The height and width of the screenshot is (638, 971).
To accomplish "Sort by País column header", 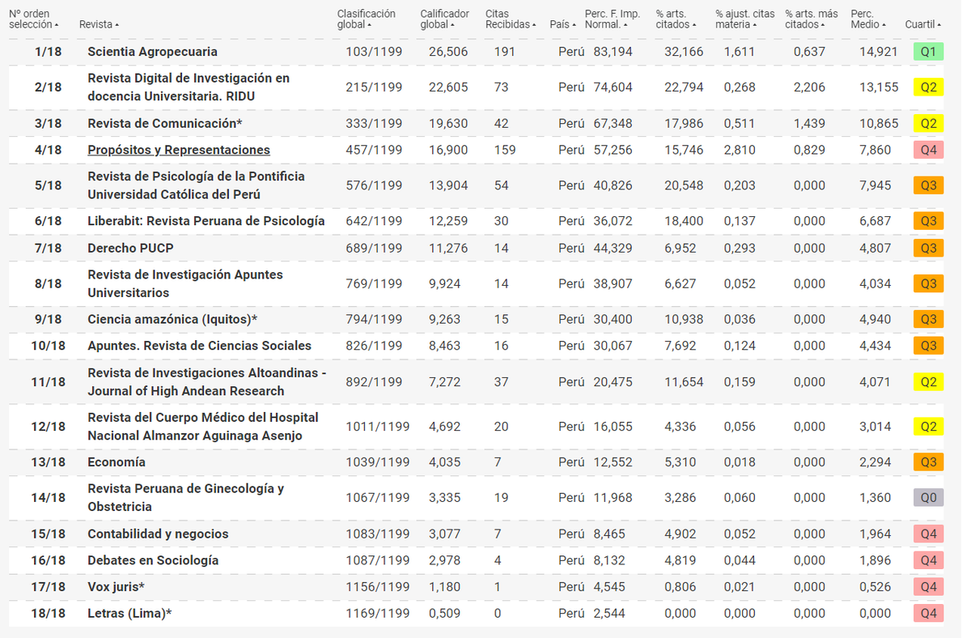I will pyautogui.click(x=562, y=24).
